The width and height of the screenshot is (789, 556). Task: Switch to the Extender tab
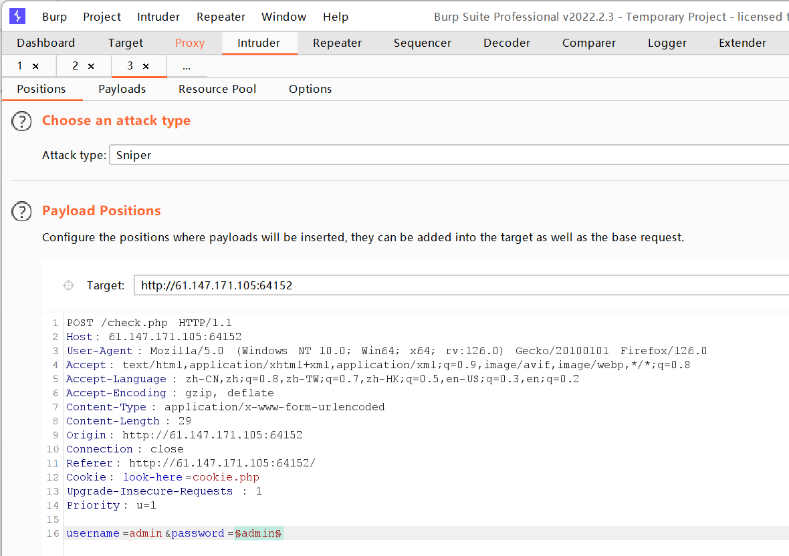point(742,43)
